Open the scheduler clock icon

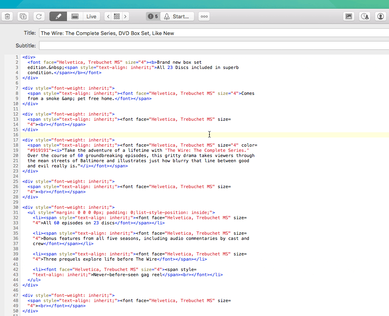tap(365, 16)
